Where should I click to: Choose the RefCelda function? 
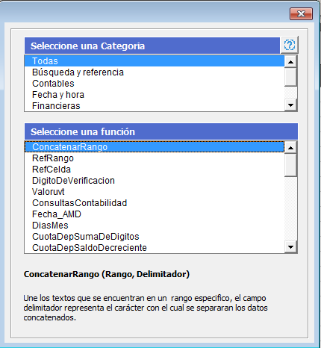pos(155,170)
